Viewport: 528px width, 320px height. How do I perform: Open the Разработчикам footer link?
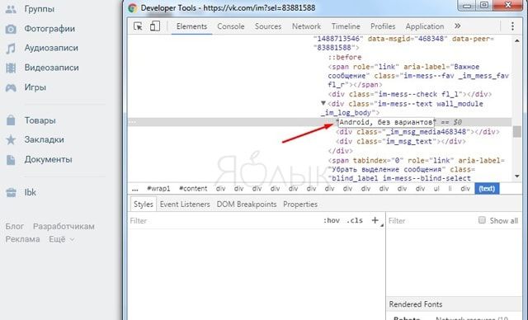64,227
